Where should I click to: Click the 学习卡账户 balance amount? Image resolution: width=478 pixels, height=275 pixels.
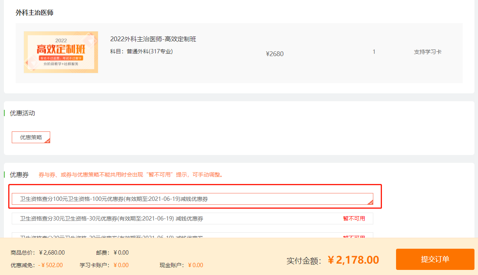pos(121,265)
